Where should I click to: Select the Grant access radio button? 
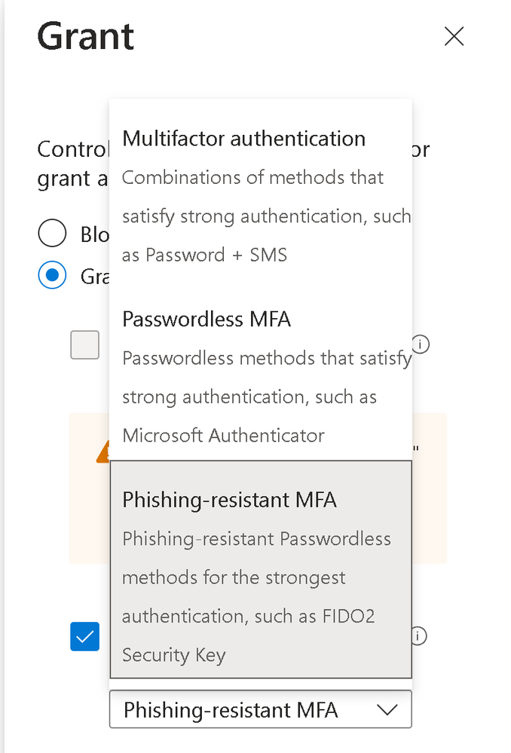(x=52, y=274)
